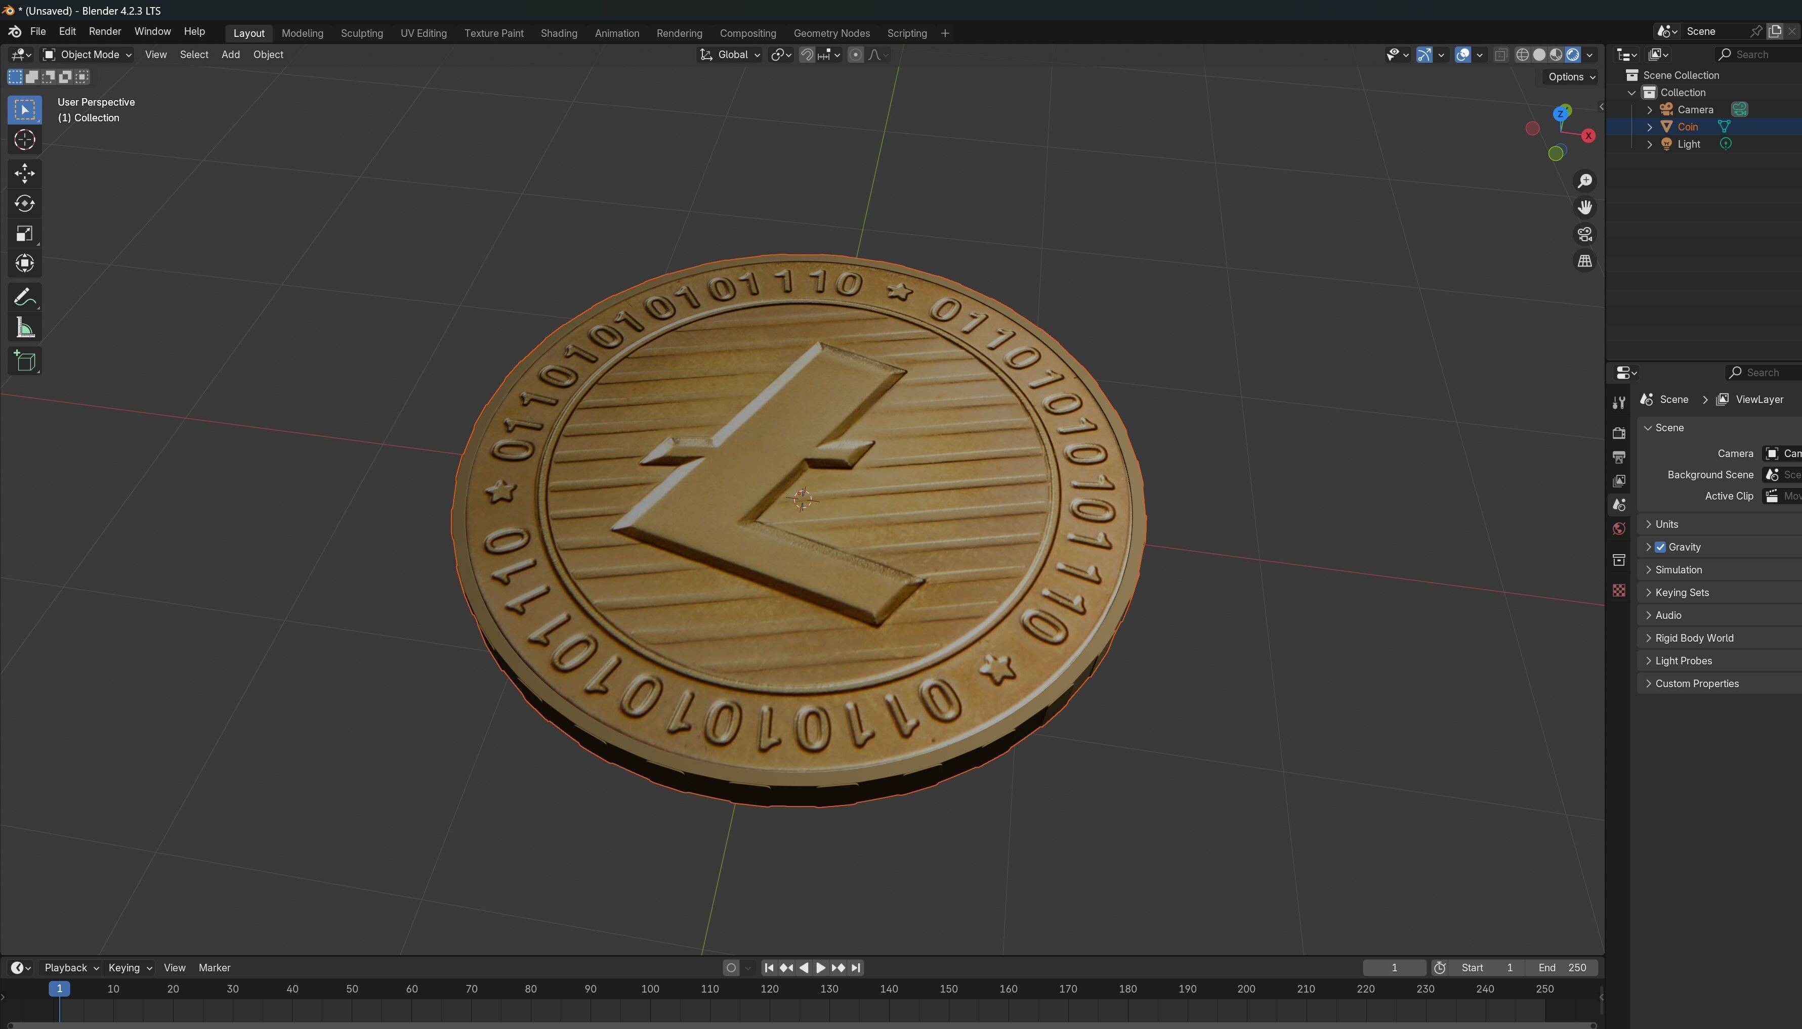Switch to the Geometry Nodes workspace tab
The image size is (1802, 1029).
(x=832, y=33)
